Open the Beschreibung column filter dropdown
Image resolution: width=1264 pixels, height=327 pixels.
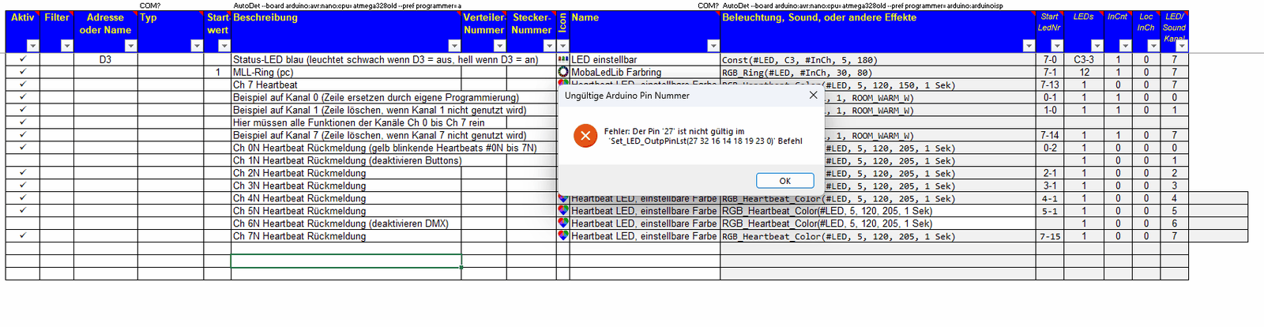coord(454,46)
